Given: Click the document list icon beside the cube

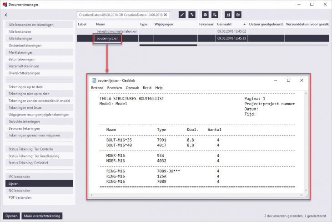Looking at the screenshot, I should tap(215, 15).
